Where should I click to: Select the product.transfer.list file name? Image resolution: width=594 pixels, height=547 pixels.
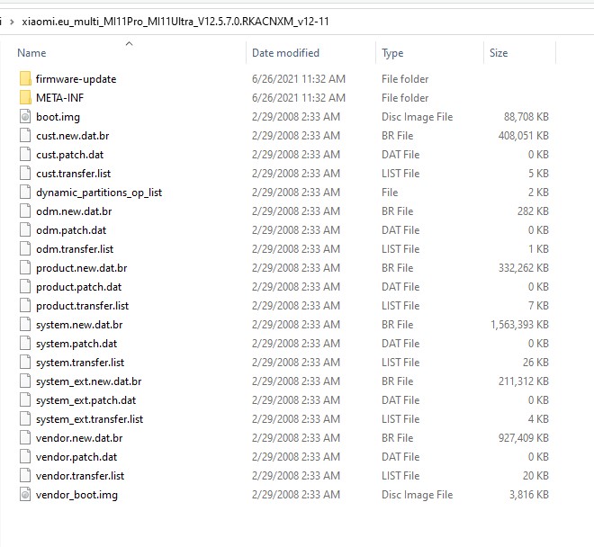coord(82,306)
